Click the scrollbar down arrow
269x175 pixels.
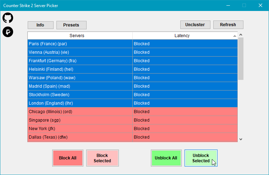241,139
